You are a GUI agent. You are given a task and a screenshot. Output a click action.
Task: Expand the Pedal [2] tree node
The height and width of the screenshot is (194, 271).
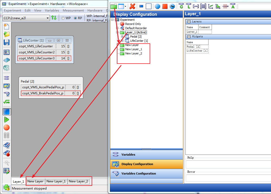(x=122, y=37)
